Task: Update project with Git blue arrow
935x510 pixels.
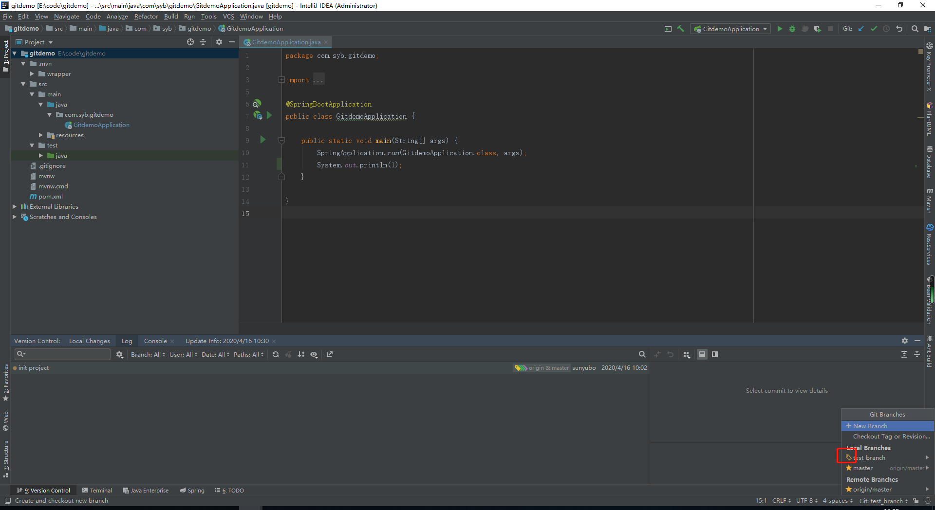Action: click(861, 29)
